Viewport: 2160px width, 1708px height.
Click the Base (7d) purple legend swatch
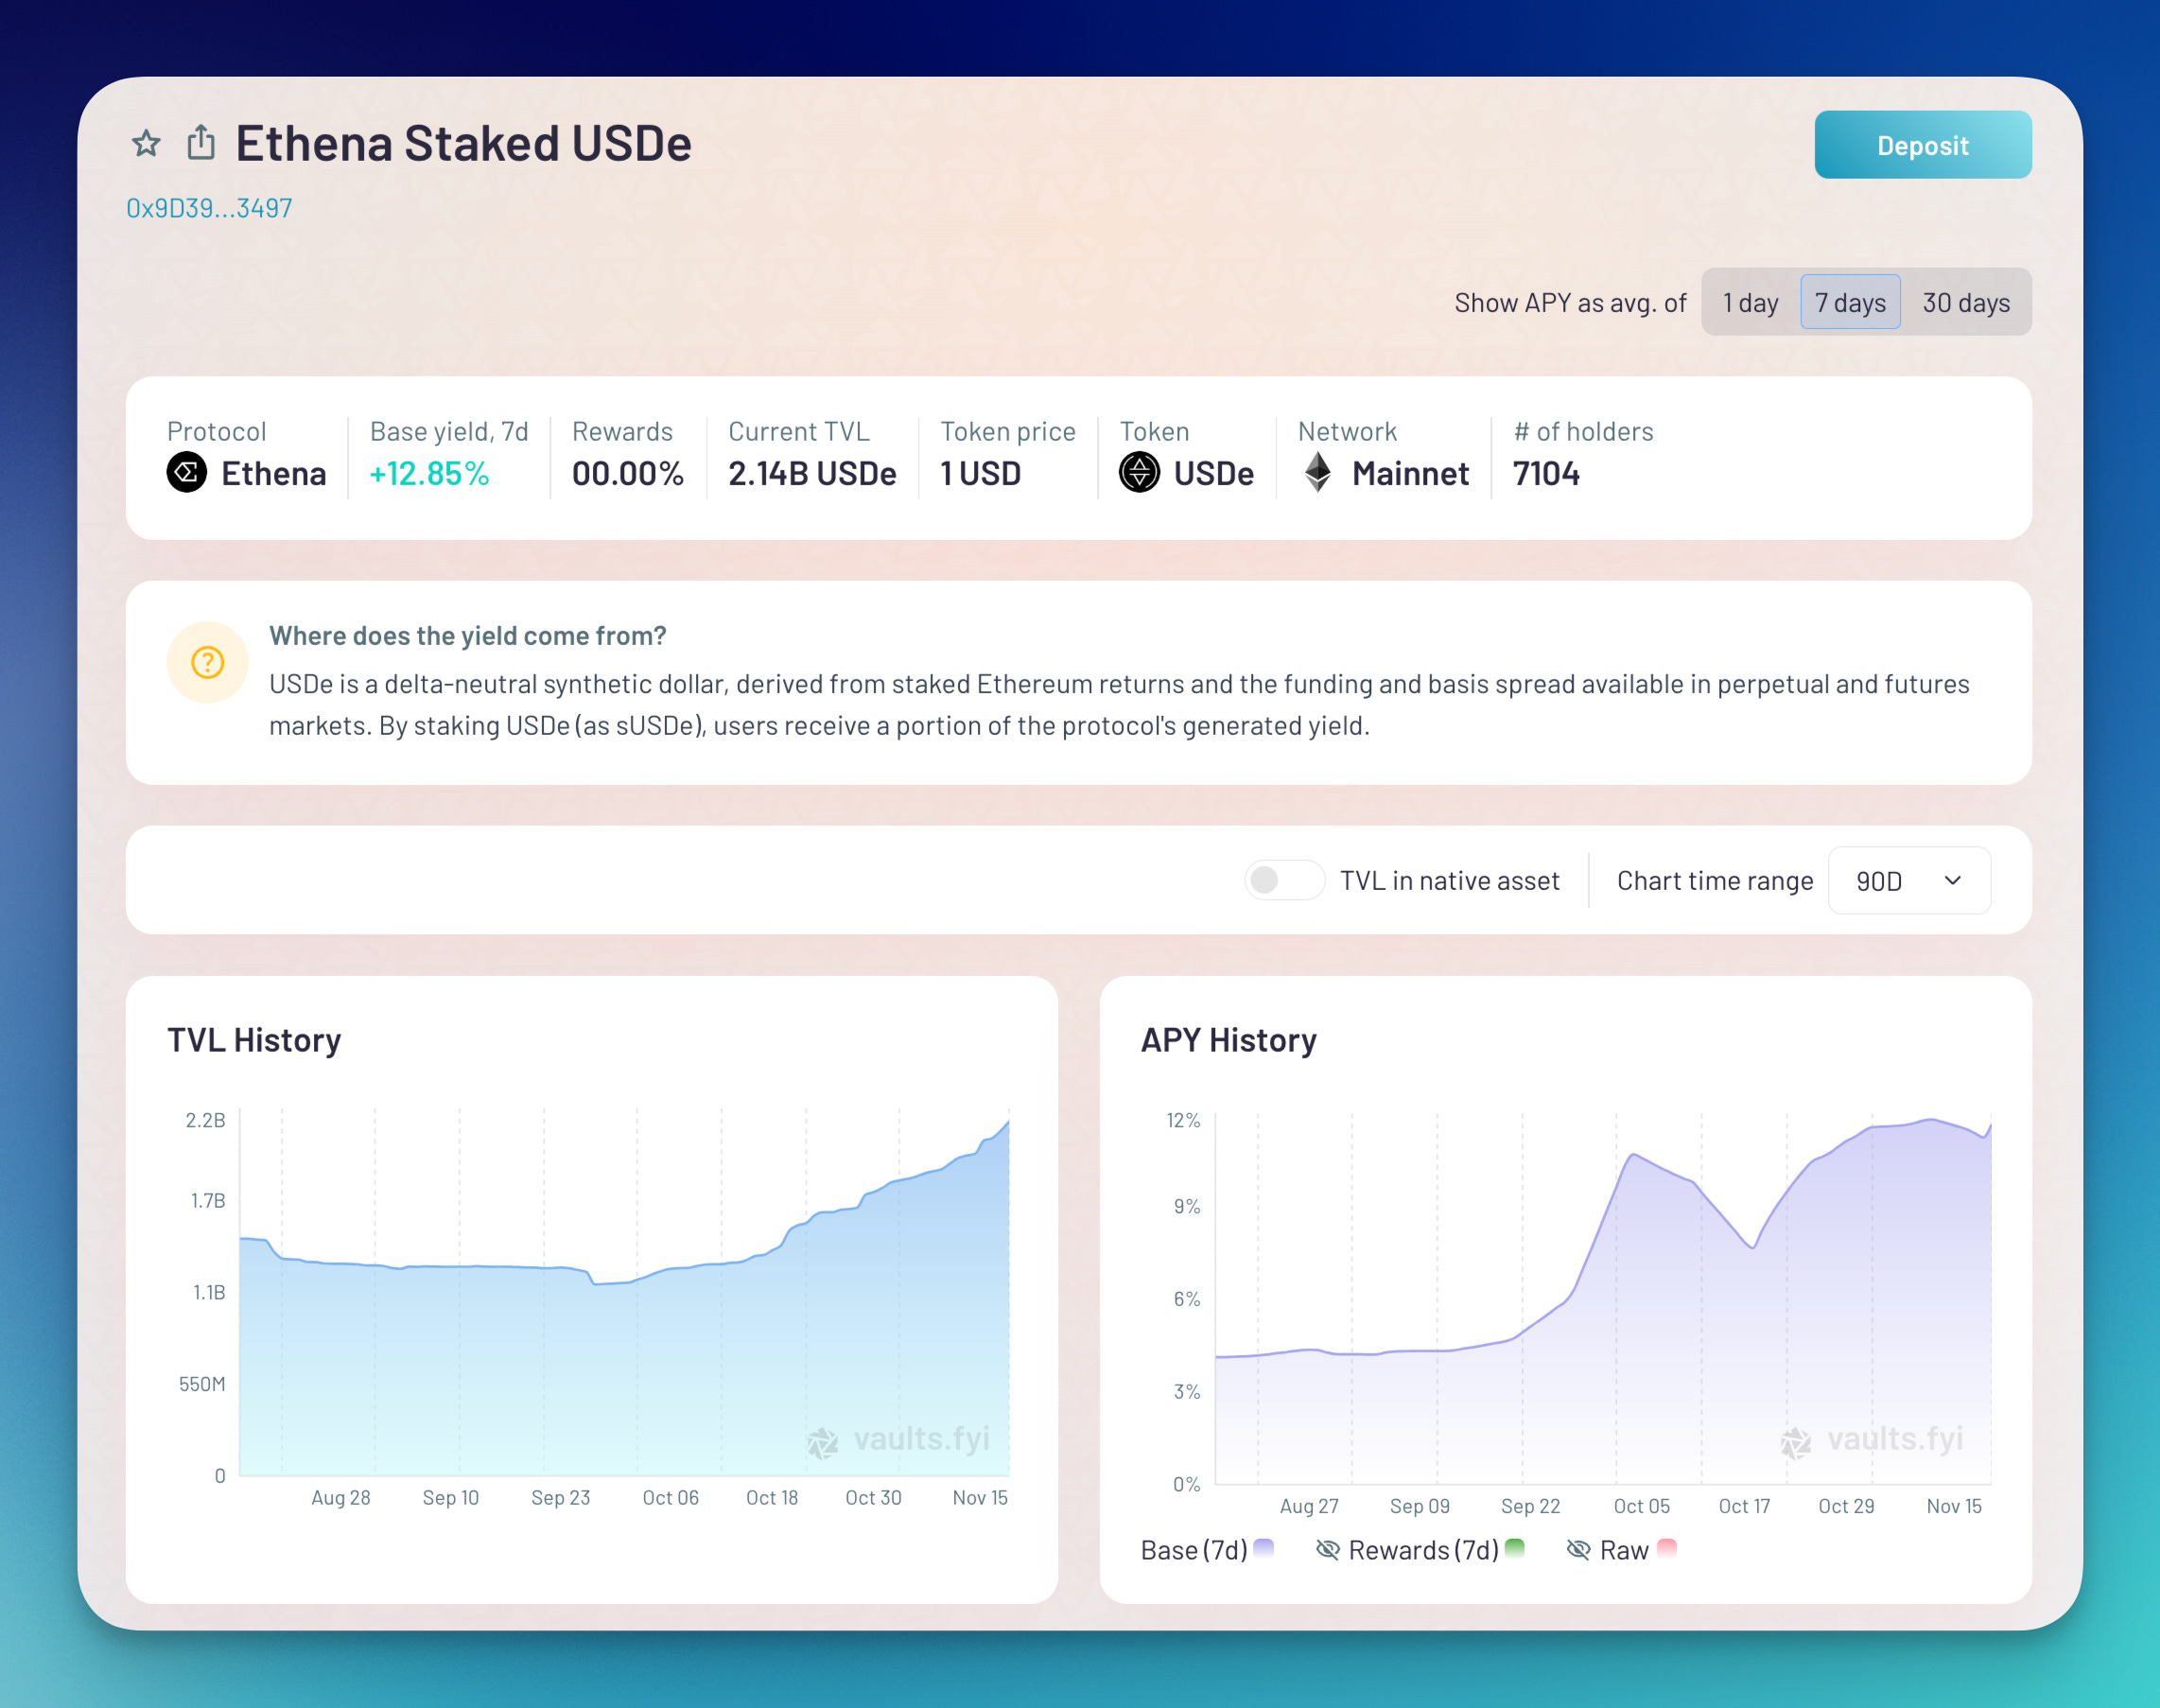(1264, 1548)
